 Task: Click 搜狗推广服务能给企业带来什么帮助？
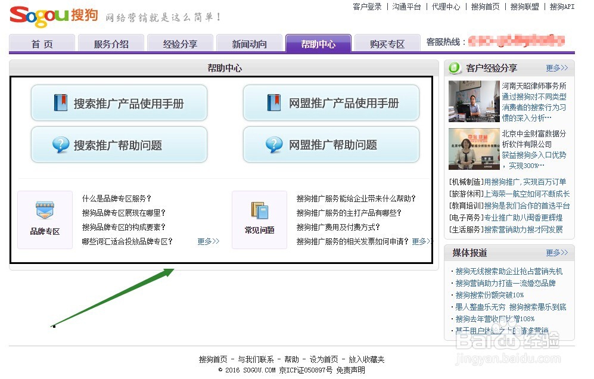click(356, 198)
